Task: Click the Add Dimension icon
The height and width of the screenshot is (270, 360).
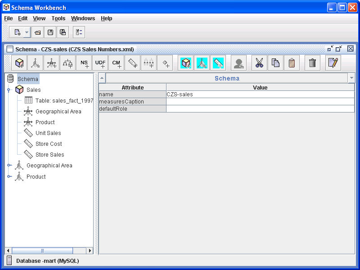Action: pos(36,63)
